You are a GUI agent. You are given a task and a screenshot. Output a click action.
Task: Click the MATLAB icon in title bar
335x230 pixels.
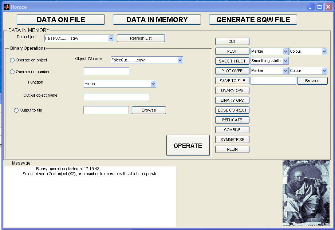pyautogui.click(x=7, y=7)
